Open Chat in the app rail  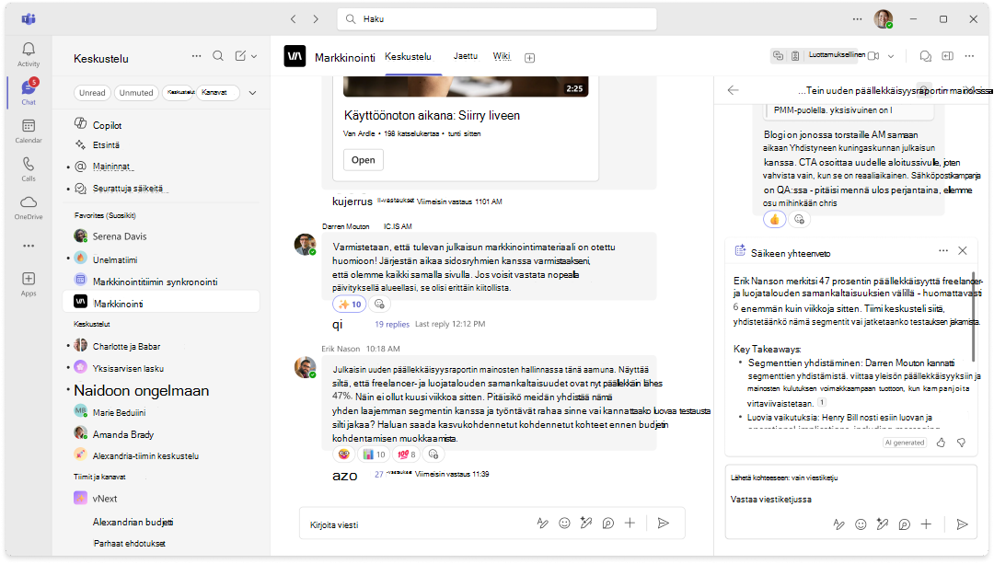tap(29, 93)
